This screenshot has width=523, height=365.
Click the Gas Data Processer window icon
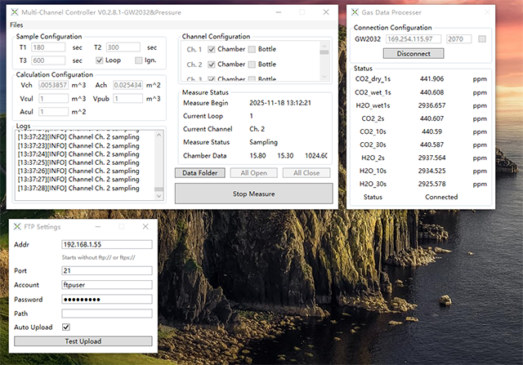354,12
